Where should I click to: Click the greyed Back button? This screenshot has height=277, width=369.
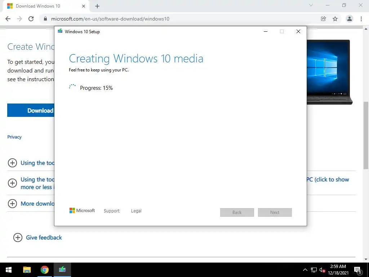coord(237,212)
